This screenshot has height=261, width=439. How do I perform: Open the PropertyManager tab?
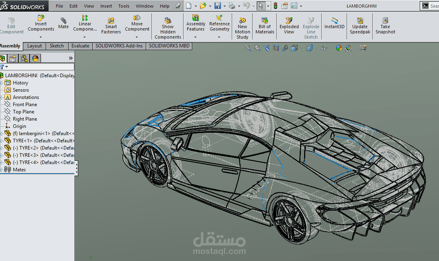12,58
